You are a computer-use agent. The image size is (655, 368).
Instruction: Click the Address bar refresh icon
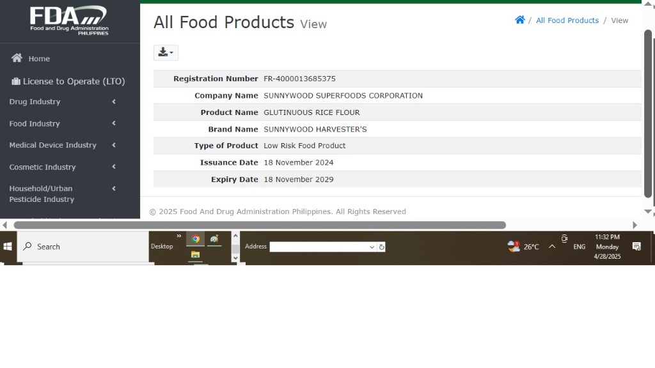(382, 247)
